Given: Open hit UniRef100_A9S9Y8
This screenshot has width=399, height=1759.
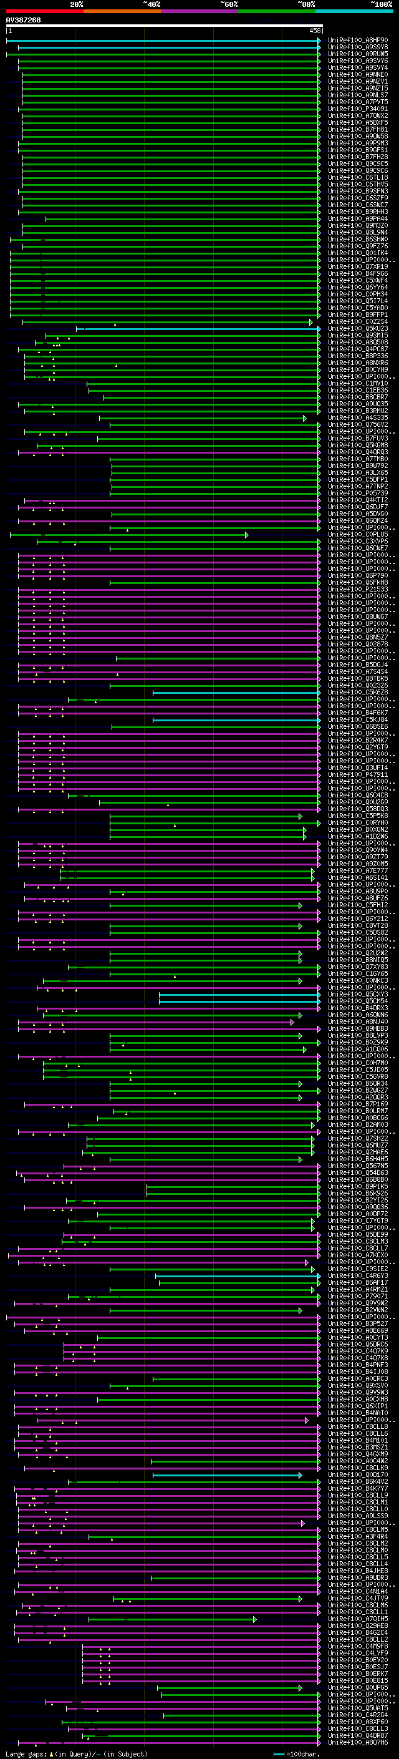Looking at the screenshot, I should point(357,47).
